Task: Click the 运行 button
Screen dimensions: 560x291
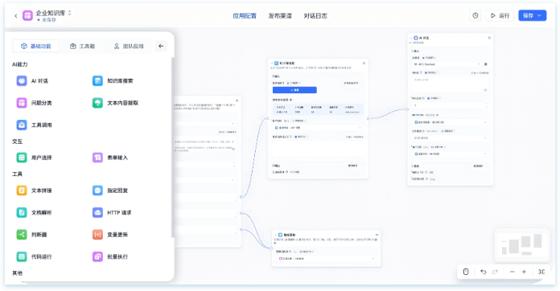Action: click(x=500, y=16)
